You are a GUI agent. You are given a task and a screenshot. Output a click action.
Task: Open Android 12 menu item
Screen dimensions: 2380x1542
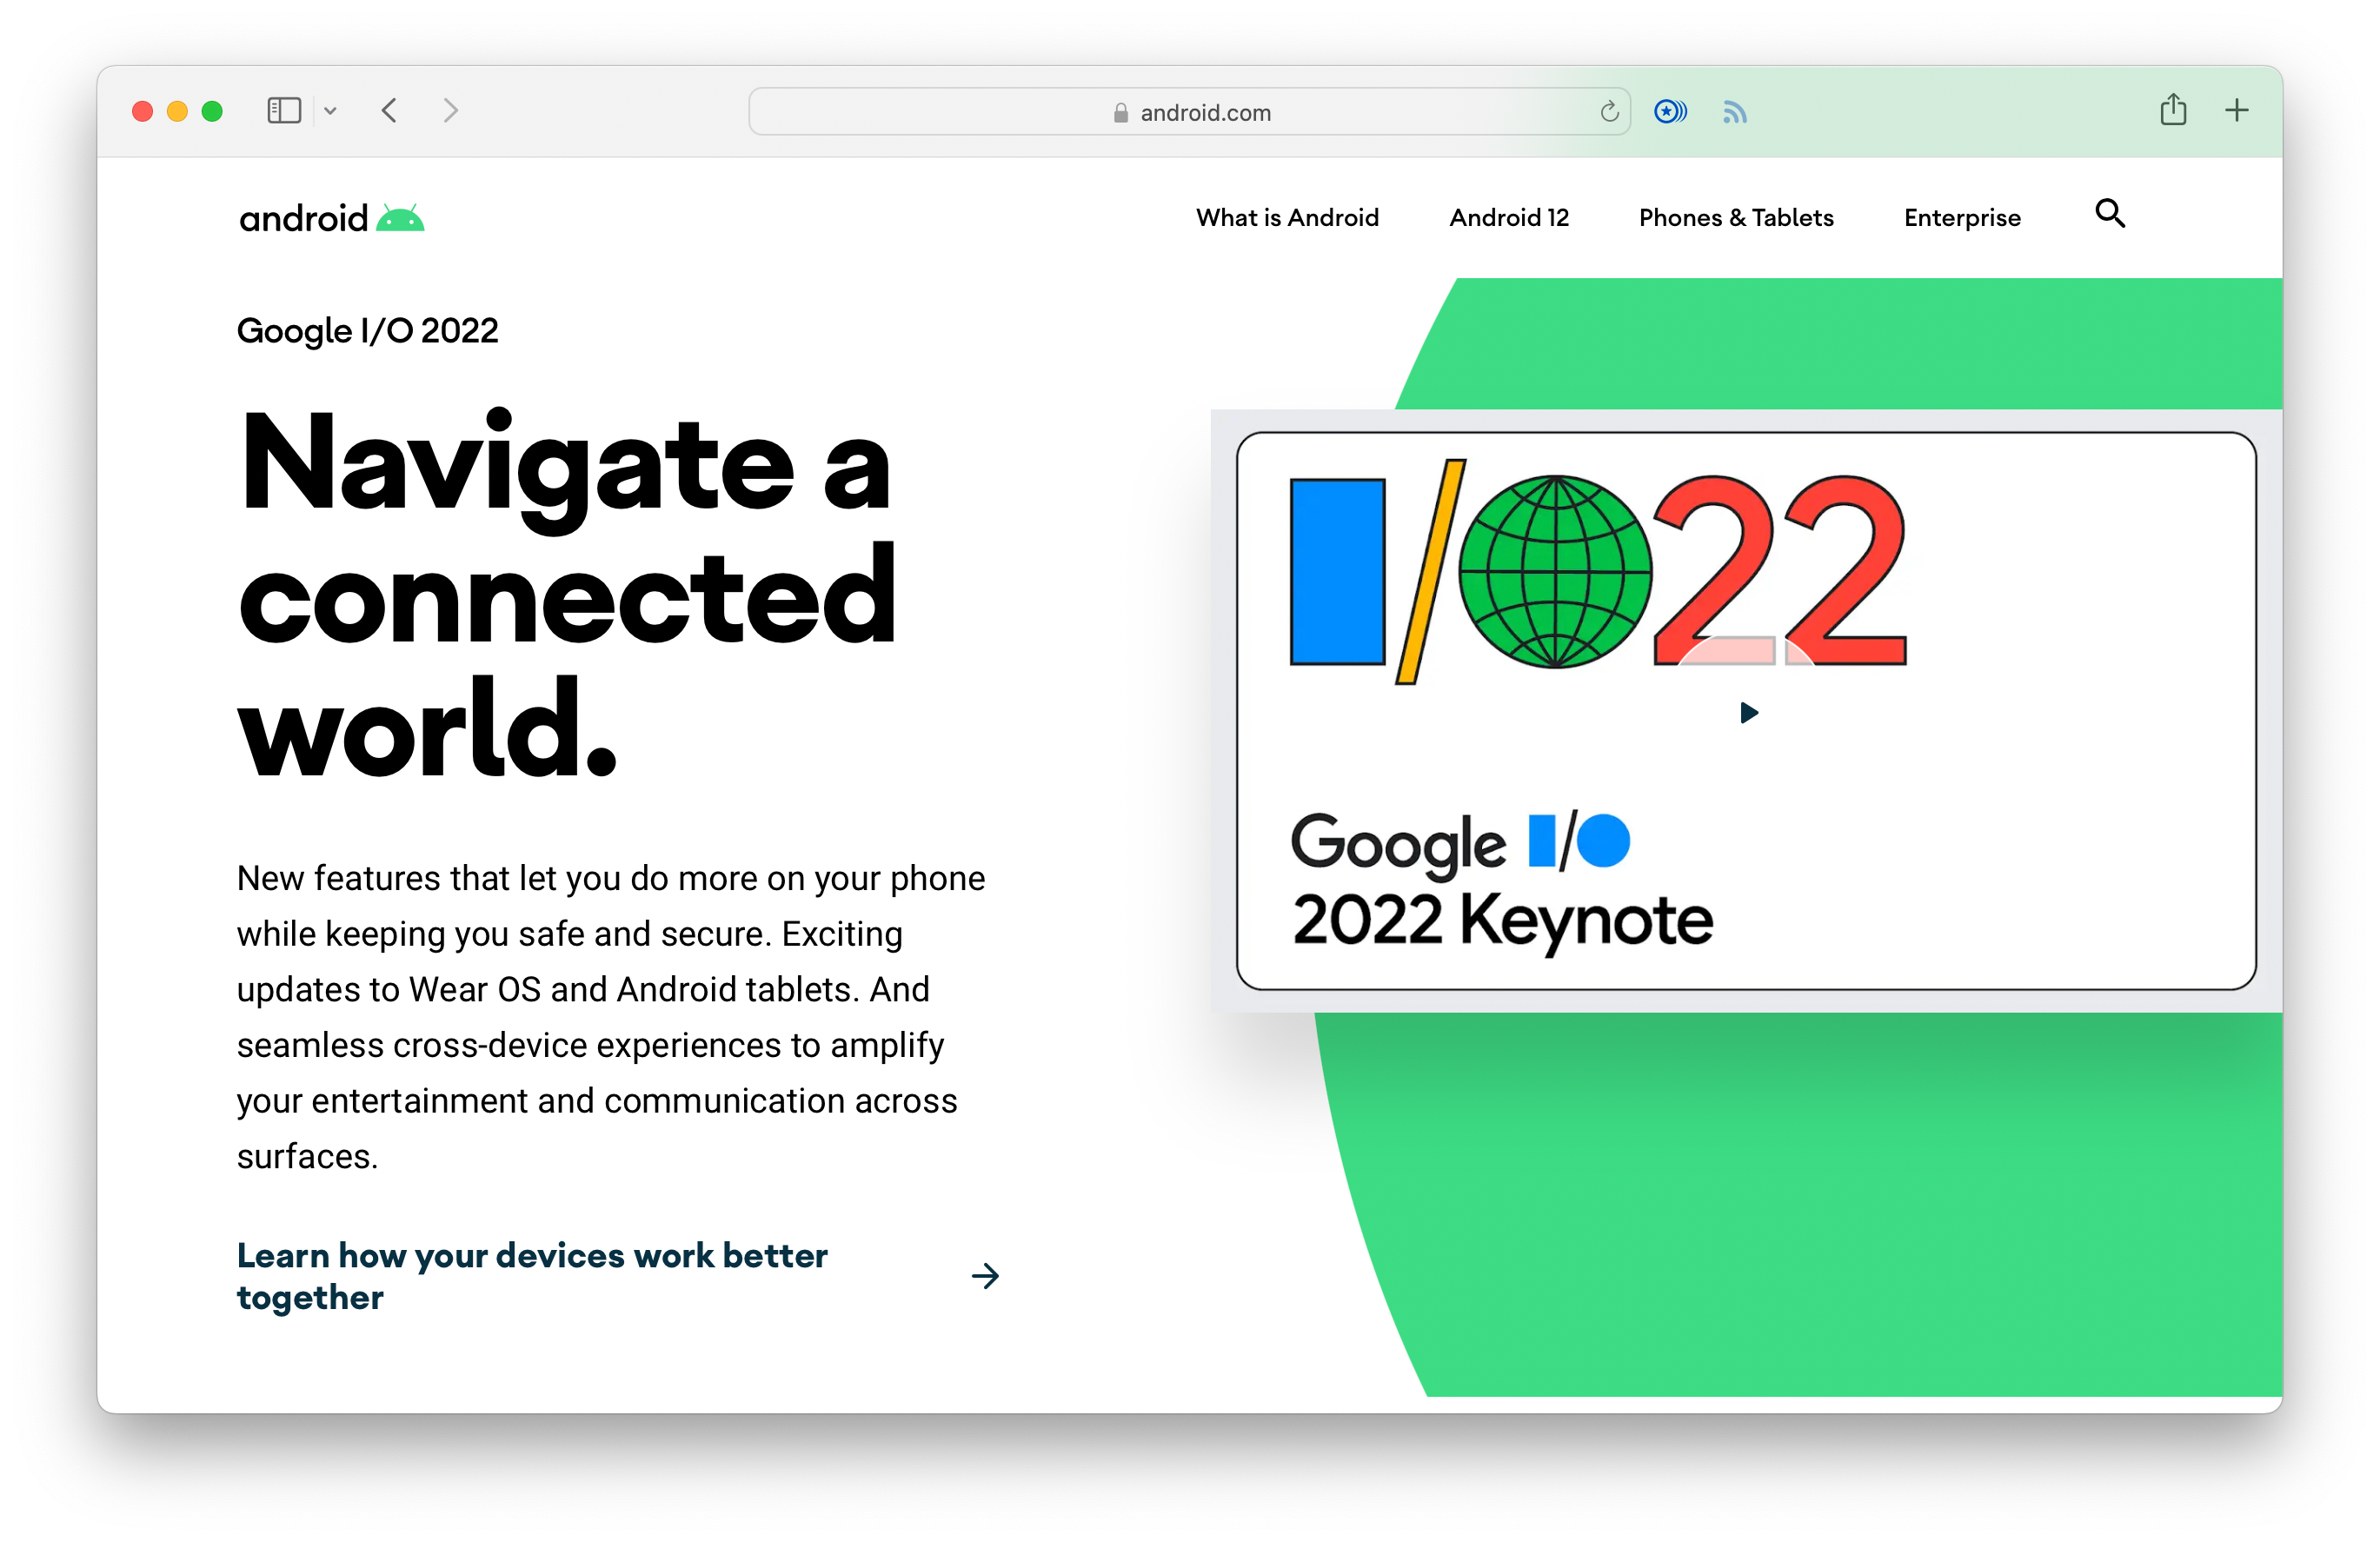click(x=1509, y=217)
